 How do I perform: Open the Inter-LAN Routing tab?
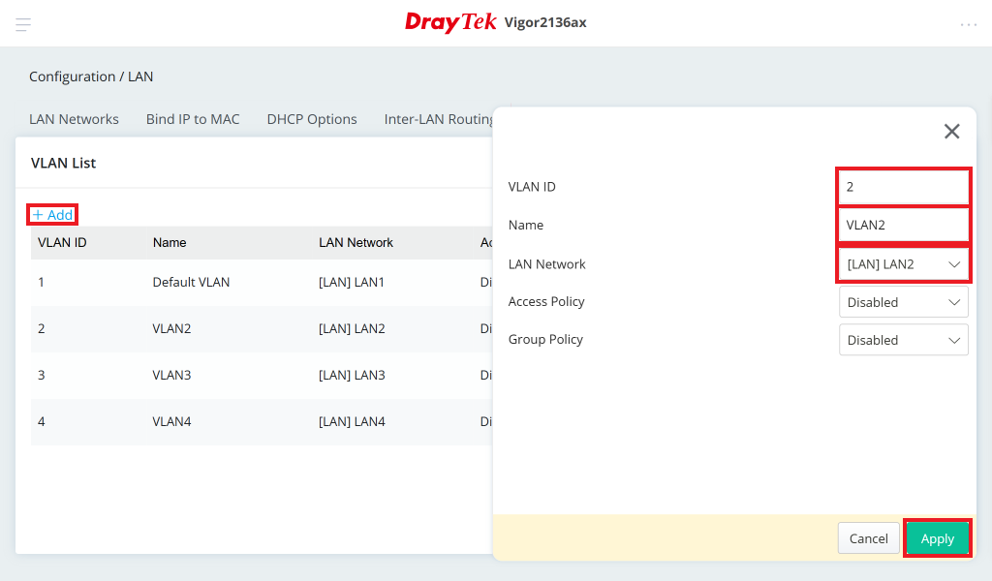438,119
